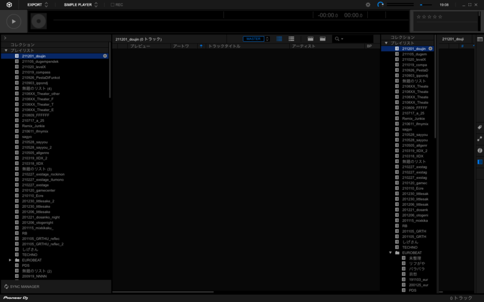Image resolution: width=484 pixels, height=302 pixels.
Task: Switch to the blue artwork list view icon
Action: pyautogui.click(x=279, y=39)
